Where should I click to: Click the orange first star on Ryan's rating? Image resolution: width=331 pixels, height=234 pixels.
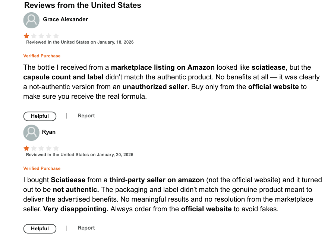pyautogui.click(x=26, y=148)
